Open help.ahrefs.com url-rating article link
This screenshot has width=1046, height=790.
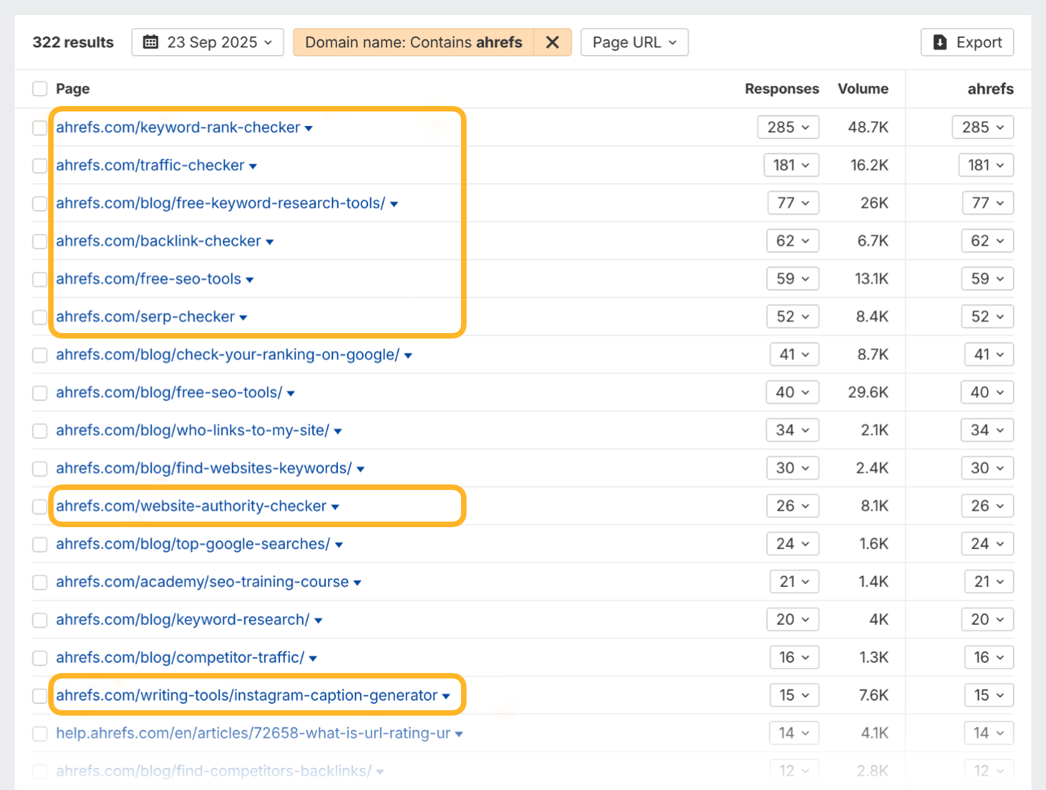(253, 733)
